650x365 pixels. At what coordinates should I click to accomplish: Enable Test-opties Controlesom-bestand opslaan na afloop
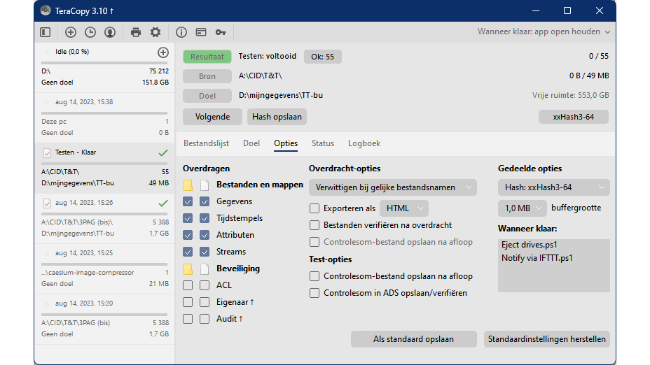(x=314, y=276)
